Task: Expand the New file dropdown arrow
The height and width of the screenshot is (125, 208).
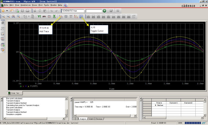Action: tap(7, 10)
